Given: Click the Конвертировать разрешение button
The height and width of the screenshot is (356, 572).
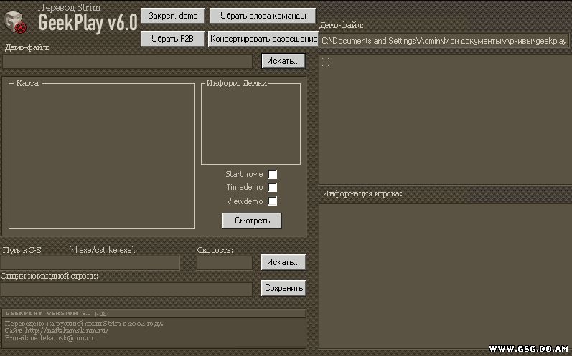Looking at the screenshot, I should click(263, 39).
